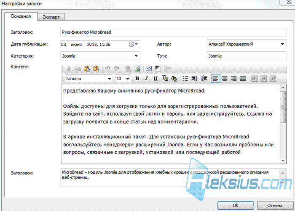Click the content editor scrollbar thumb
Viewport: 295px width, 211px height.
283,107
